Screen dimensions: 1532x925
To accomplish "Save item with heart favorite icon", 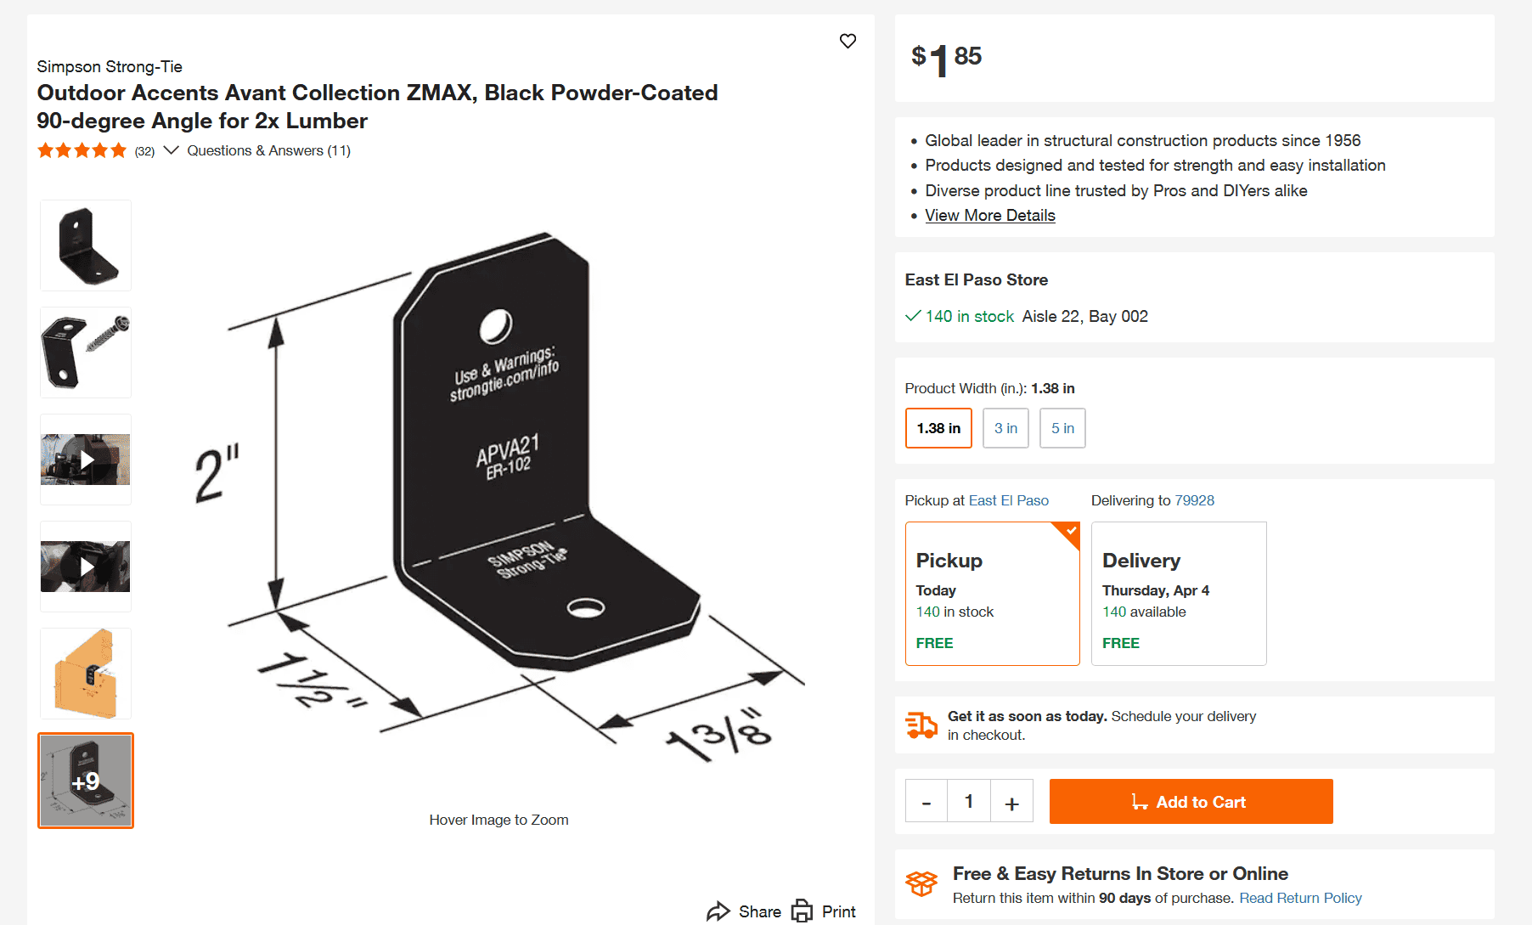I will pyautogui.click(x=848, y=41).
